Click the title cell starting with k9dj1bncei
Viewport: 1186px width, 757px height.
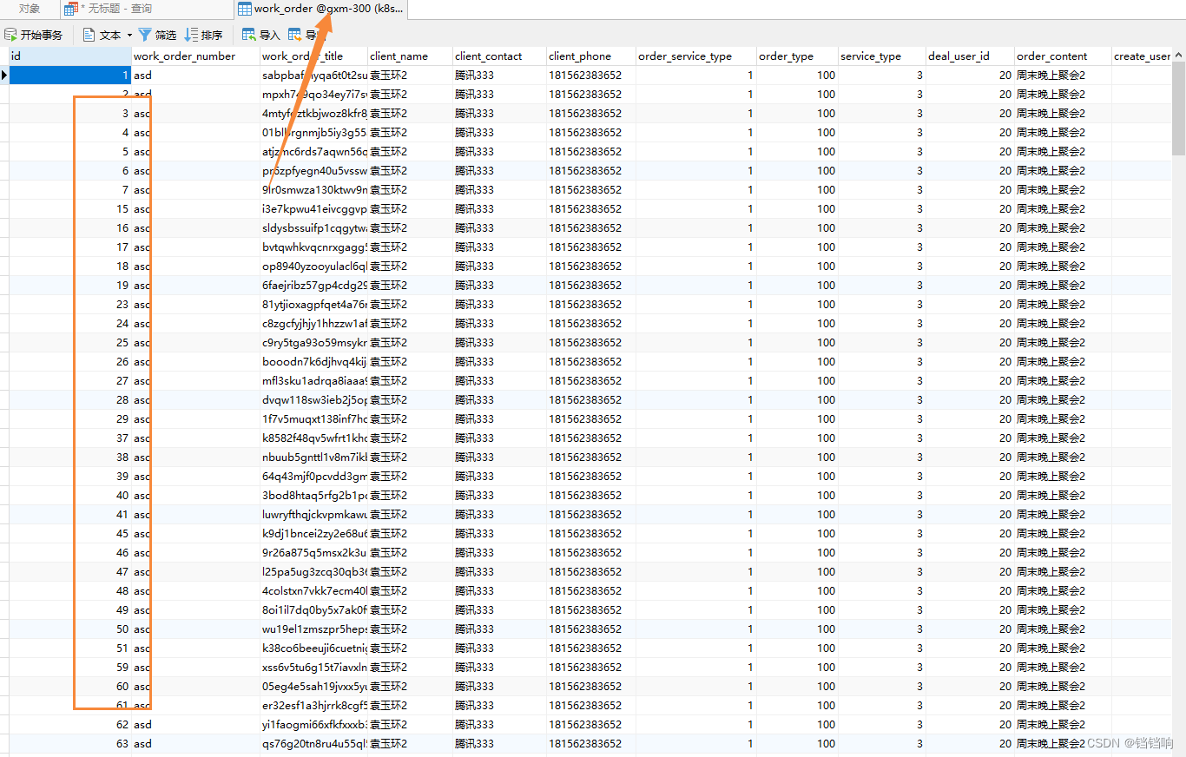point(313,533)
